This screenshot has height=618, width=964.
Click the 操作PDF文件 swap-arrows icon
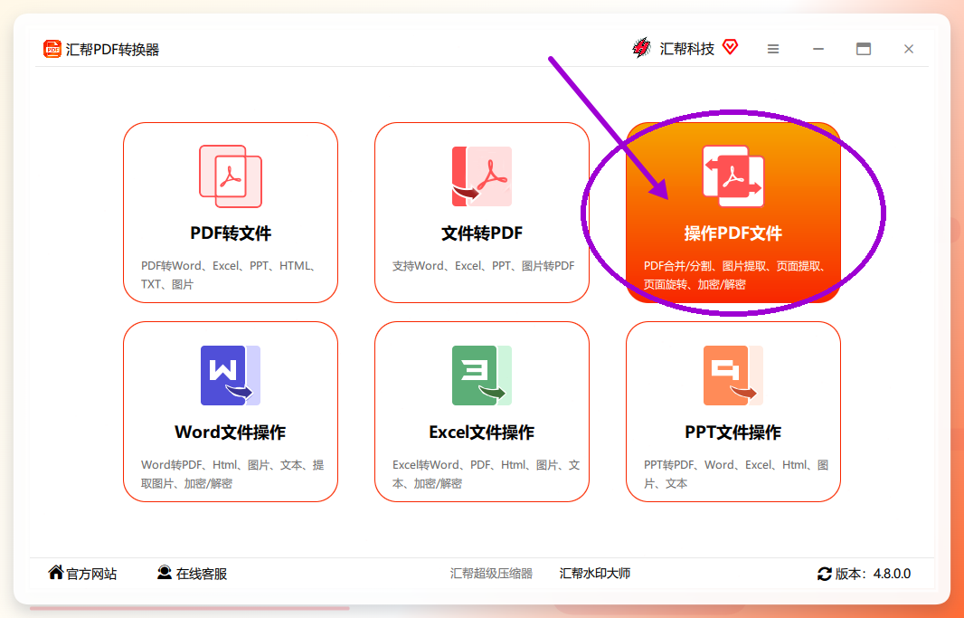[732, 176]
